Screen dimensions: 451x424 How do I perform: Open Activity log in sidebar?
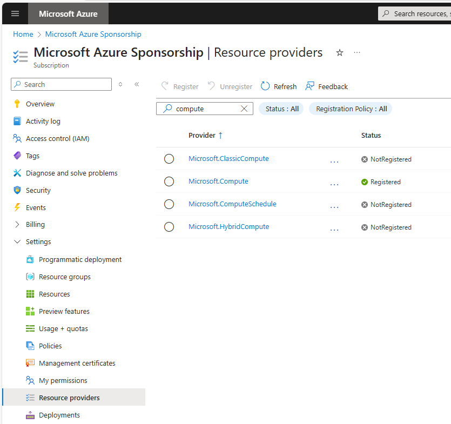43,121
